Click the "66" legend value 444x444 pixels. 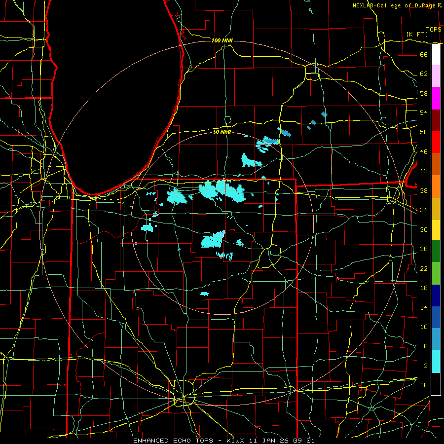[x=424, y=54]
